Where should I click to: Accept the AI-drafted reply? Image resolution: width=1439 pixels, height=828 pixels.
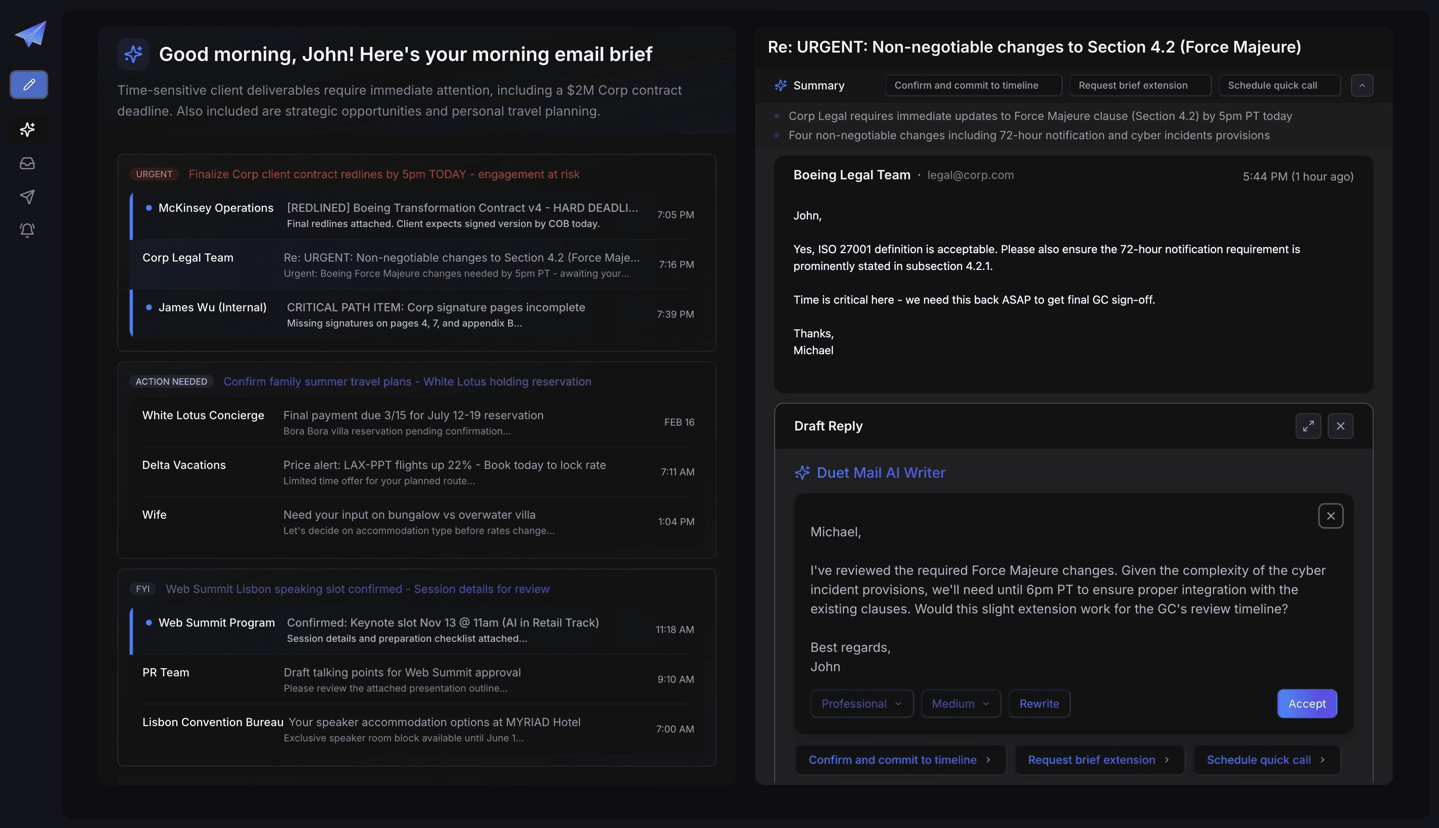click(x=1307, y=704)
